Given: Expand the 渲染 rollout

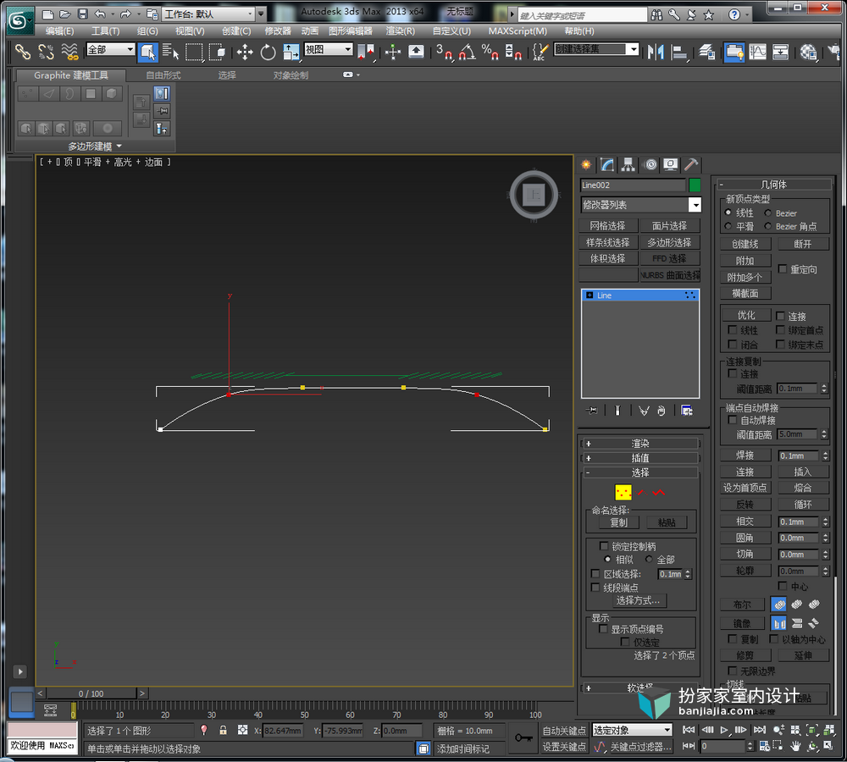Looking at the screenshot, I should tap(640, 444).
